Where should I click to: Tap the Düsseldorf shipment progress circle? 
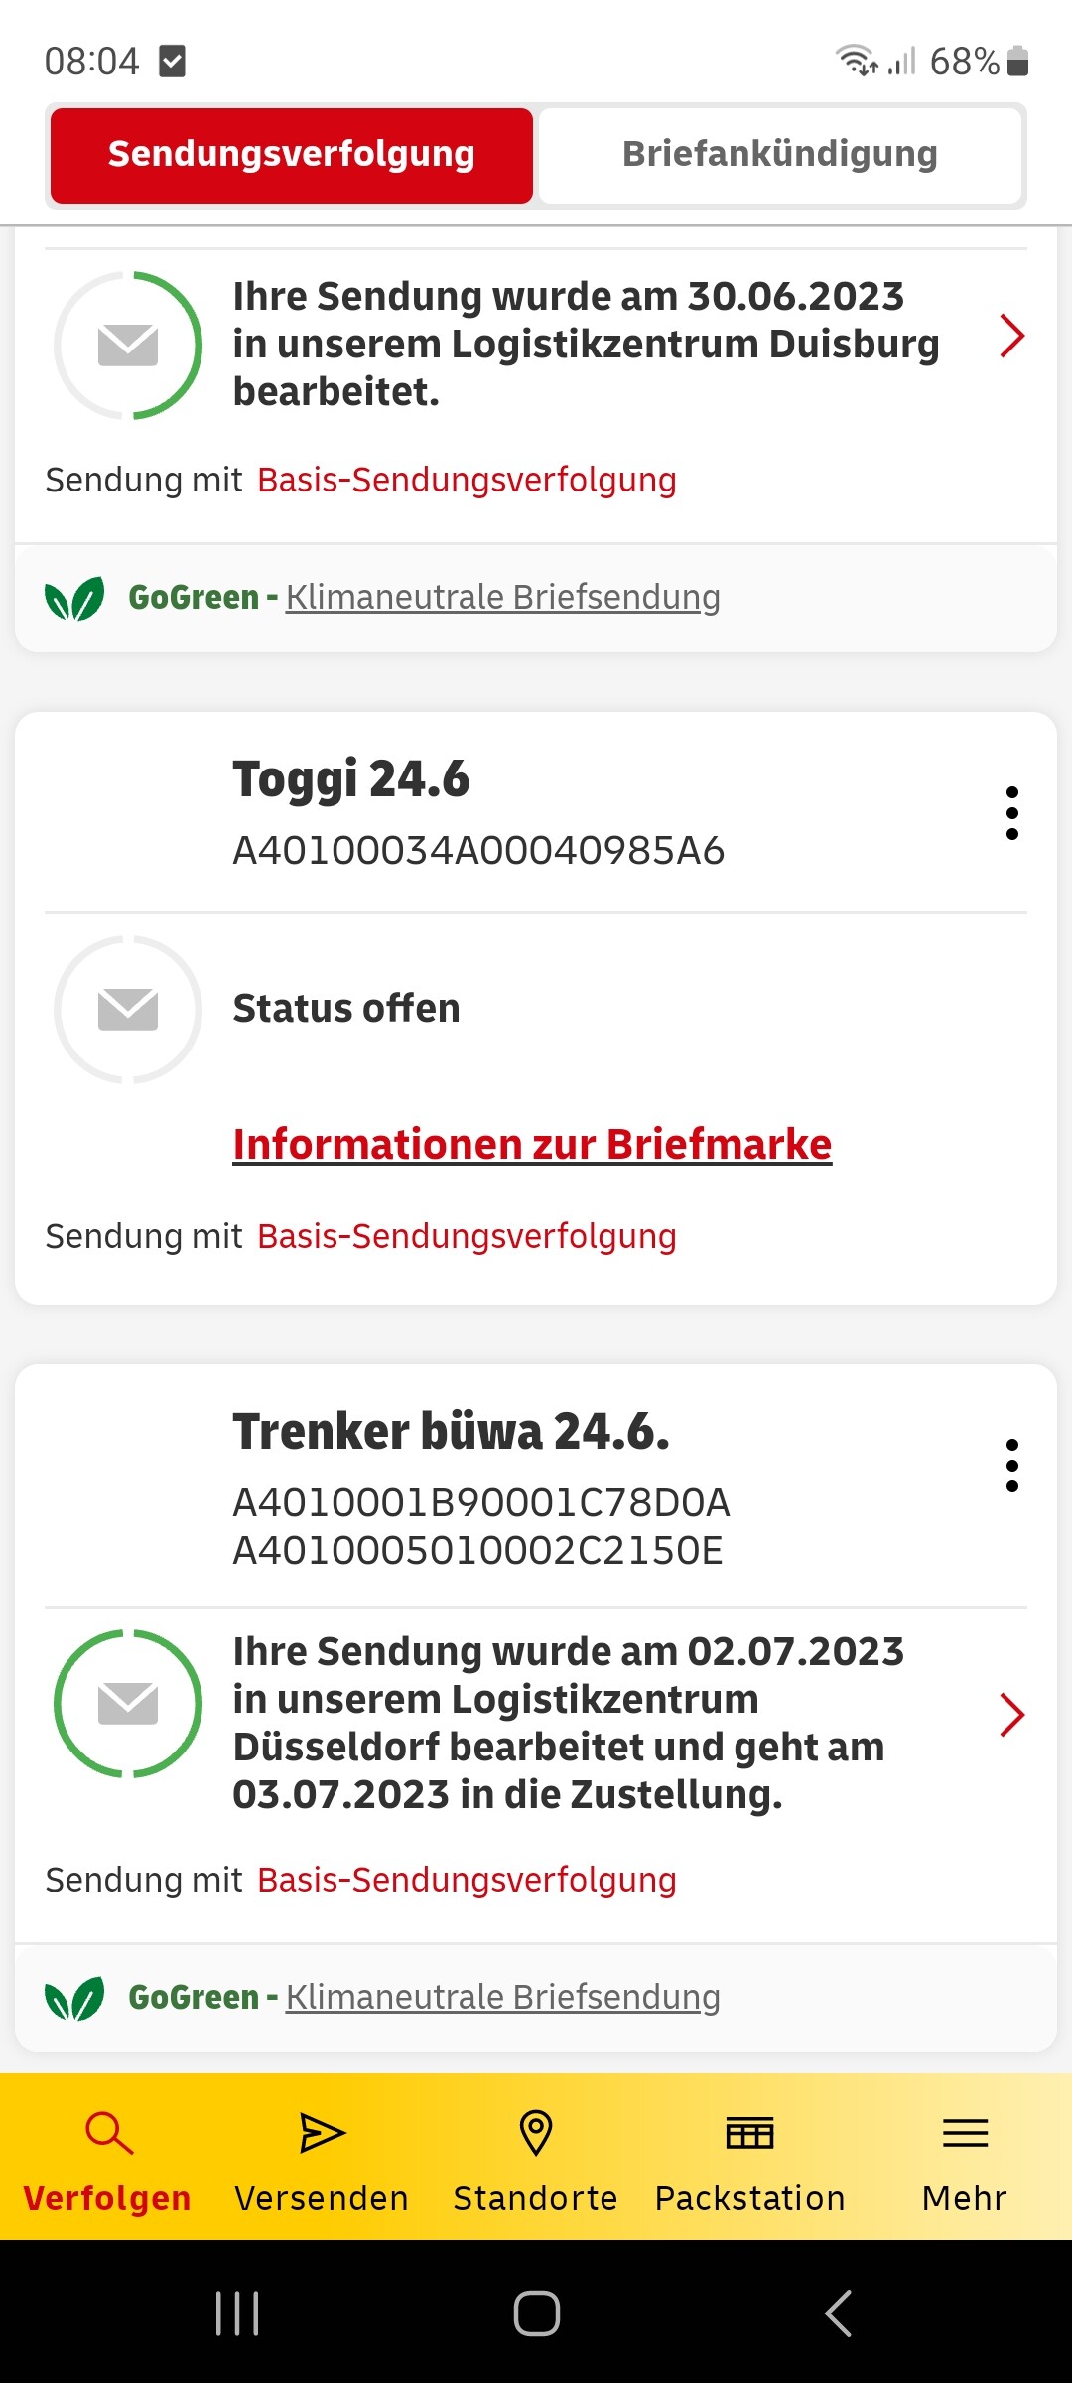(128, 1704)
